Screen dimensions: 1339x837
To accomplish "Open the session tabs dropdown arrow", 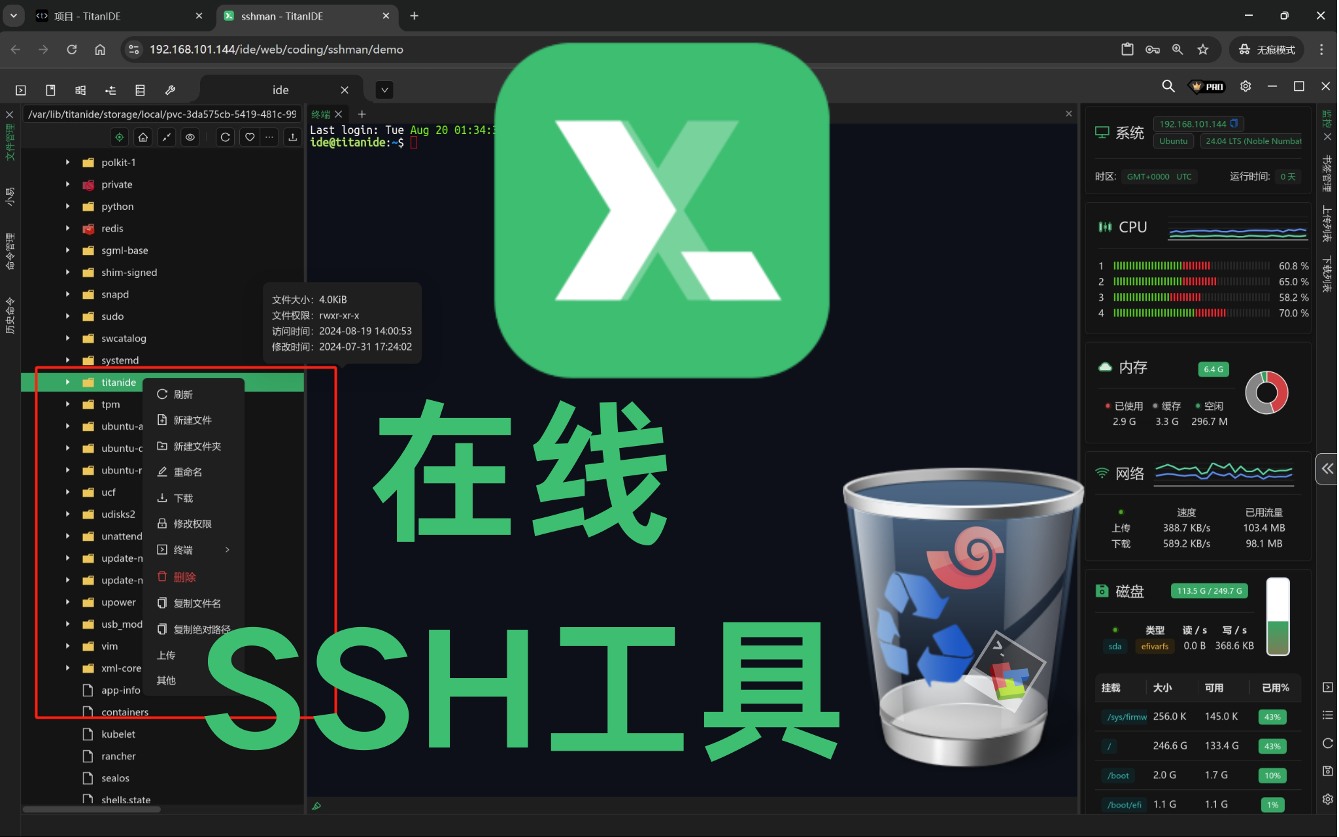I will tap(384, 90).
